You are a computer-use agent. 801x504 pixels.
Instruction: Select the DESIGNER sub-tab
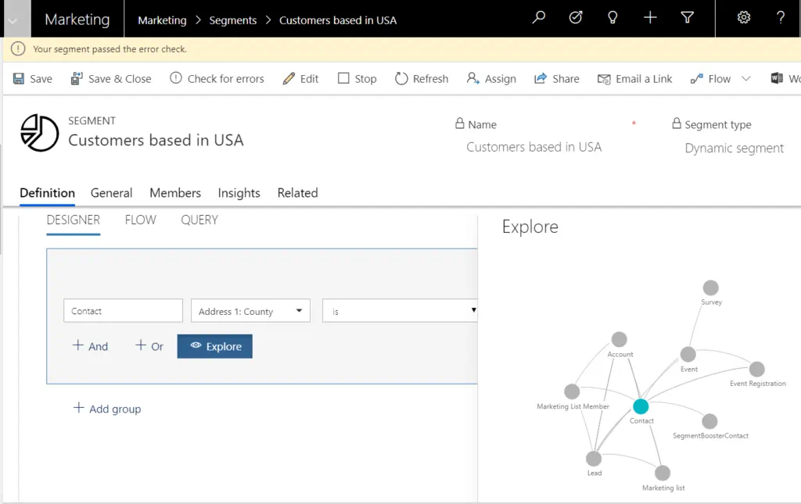point(73,220)
